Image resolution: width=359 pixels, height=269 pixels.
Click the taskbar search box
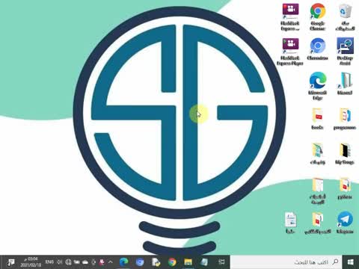point(286,262)
